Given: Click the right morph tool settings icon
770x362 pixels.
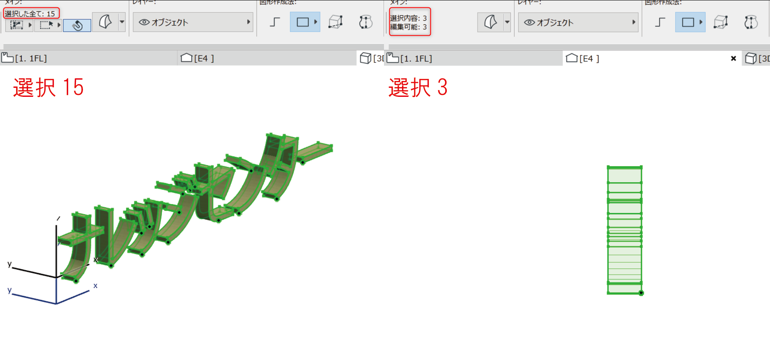Looking at the screenshot, I should click(490, 22).
